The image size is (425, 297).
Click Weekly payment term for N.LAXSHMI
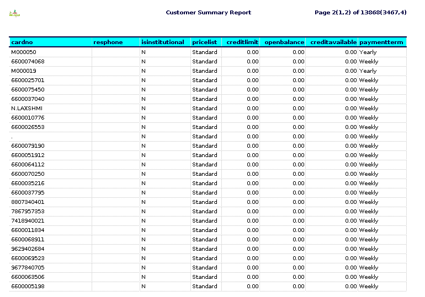tap(369, 109)
